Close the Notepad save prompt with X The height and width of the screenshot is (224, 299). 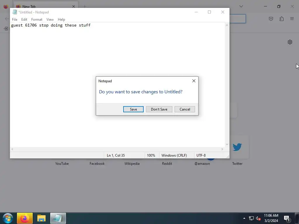[194, 81]
